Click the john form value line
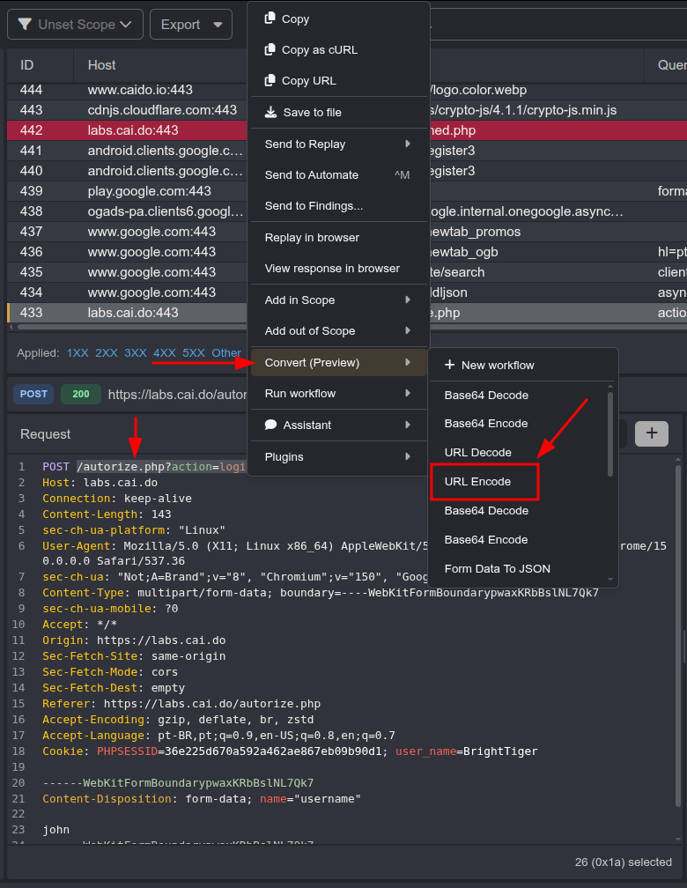 coord(56,830)
